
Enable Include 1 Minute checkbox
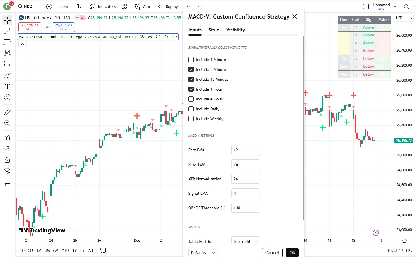pos(191,60)
